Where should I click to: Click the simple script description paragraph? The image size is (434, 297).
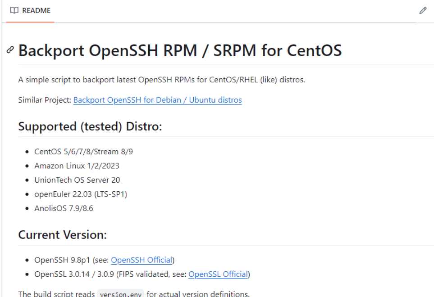(161, 80)
